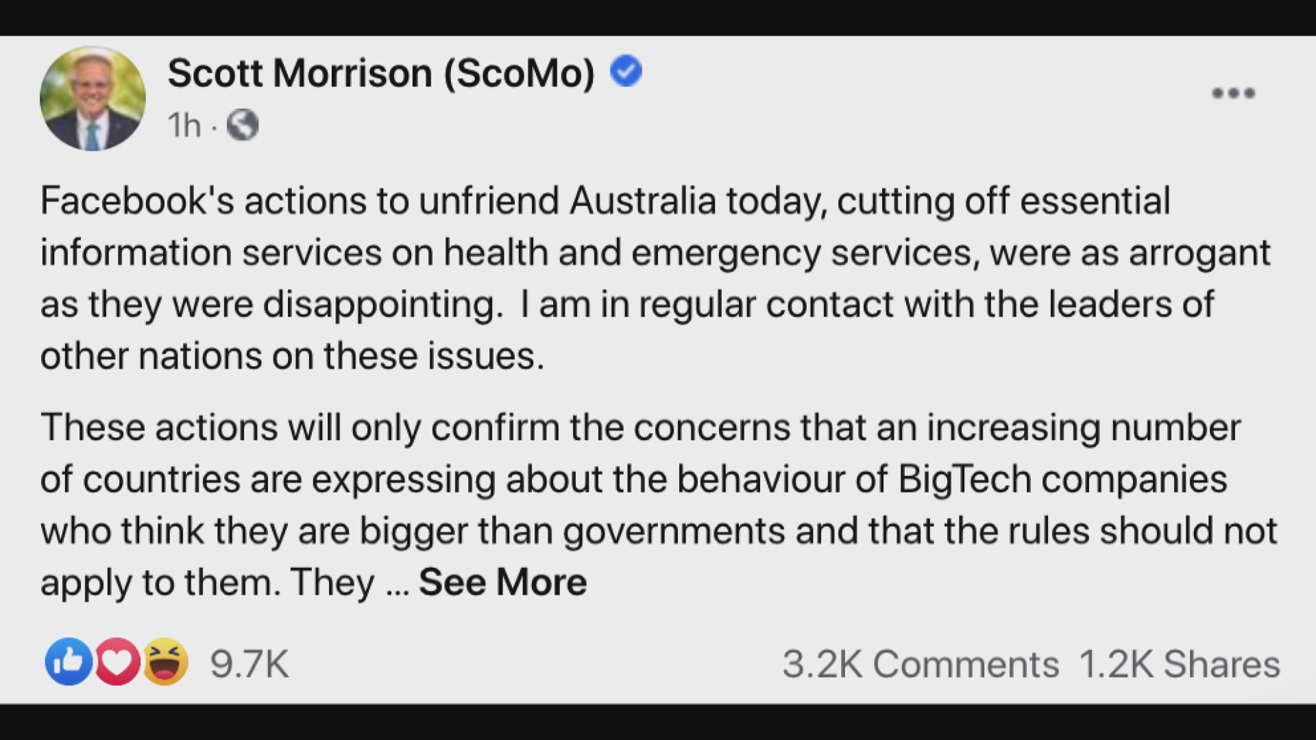1316x740 pixels.
Task: Click the public audience globe icon
Action: tap(243, 125)
